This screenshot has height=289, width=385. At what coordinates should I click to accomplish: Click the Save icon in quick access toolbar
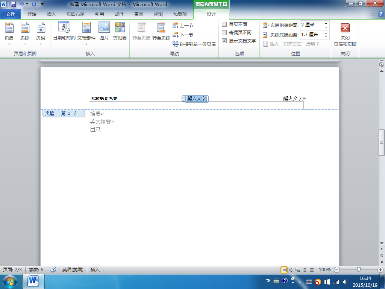pyautogui.click(x=14, y=4)
